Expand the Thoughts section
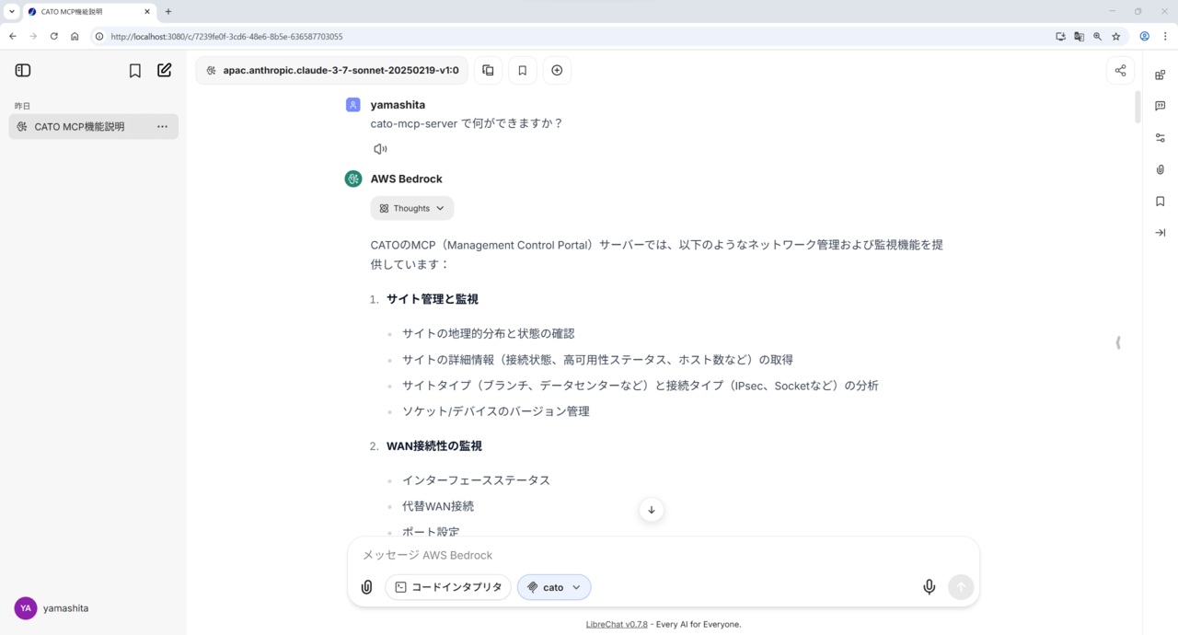The height and width of the screenshot is (635, 1178). pyautogui.click(x=412, y=208)
